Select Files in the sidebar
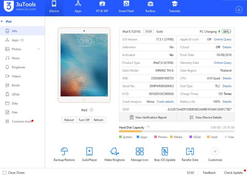This screenshot has width=247, height=176. 22,112
